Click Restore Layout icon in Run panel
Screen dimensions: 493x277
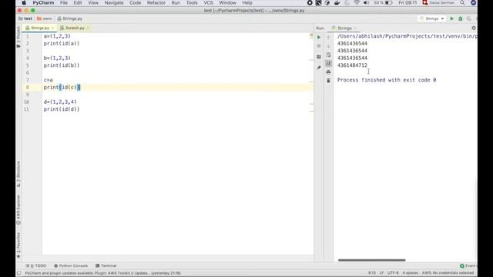[x=319, y=57]
